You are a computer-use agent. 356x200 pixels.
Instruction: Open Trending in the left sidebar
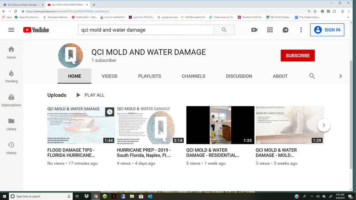click(x=11, y=77)
